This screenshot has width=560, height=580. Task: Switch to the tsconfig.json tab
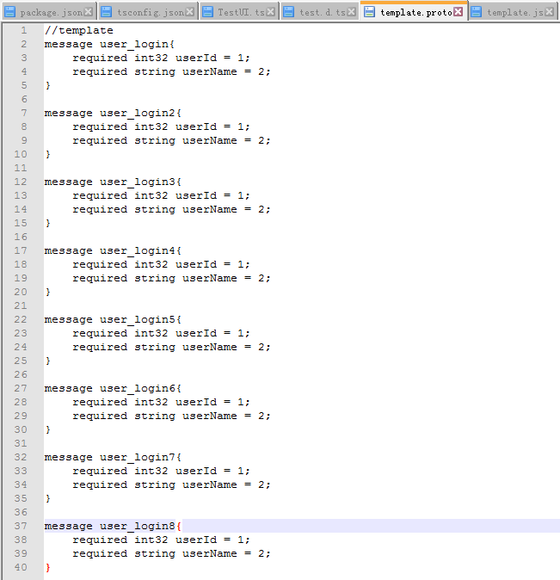[x=148, y=12]
